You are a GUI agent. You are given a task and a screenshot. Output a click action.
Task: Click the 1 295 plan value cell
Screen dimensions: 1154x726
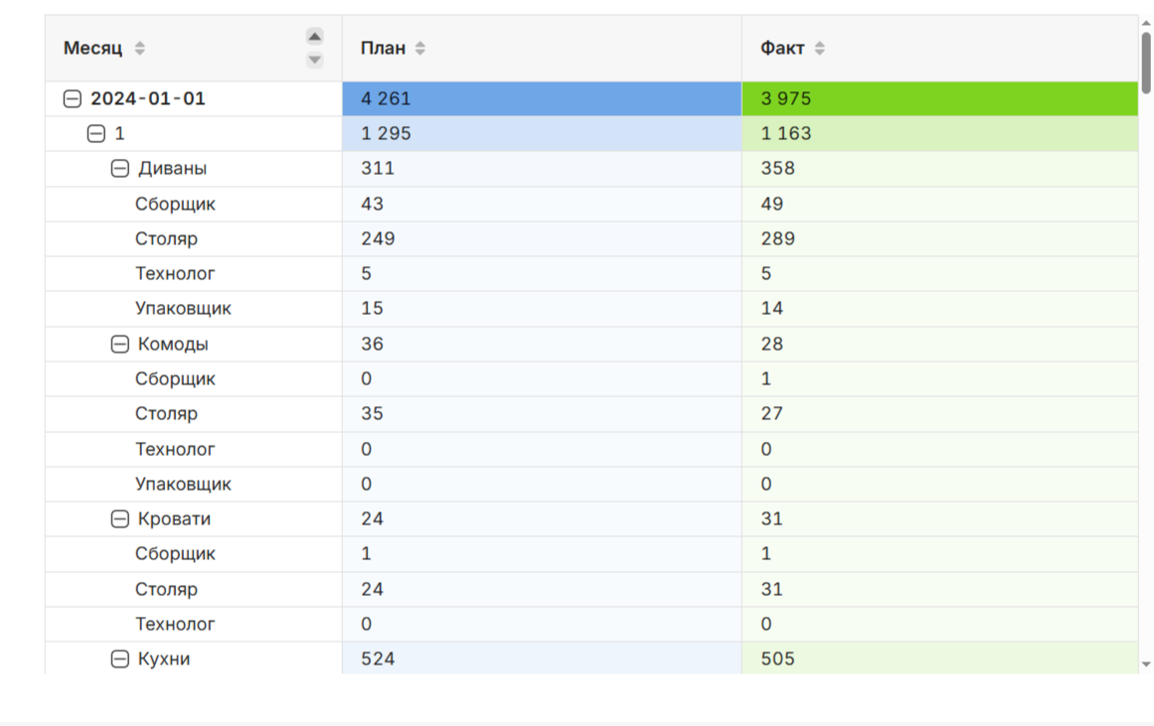(x=542, y=134)
